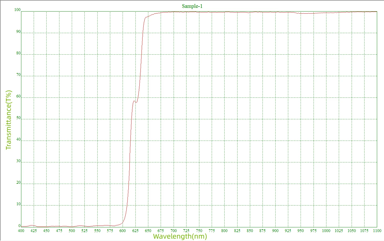384x241 pixels.
Task: Click the 975 wavelength tick label
Action: (x=314, y=230)
